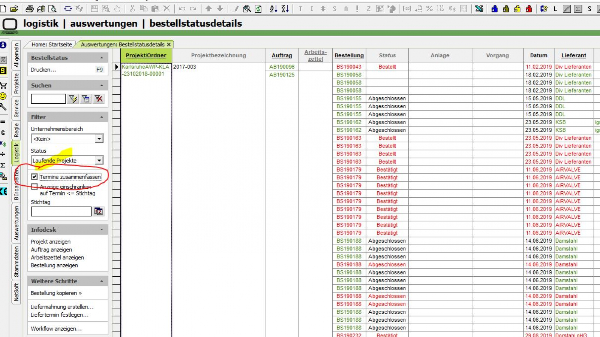This screenshot has height=337, width=600.
Task: Click the refresh icon in the toolbar
Action: pos(258,9)
